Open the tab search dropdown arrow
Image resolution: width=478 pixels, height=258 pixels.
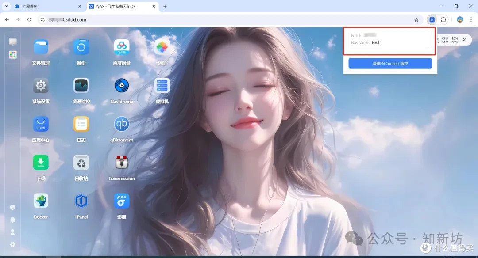(x=6, y=6)
